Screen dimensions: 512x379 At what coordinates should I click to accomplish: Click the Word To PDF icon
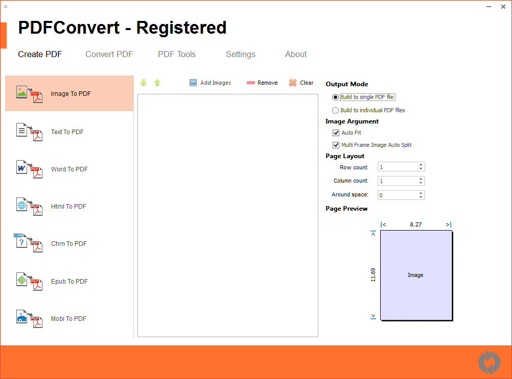tap(30, 169)
